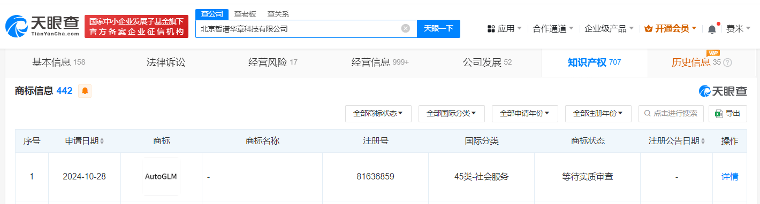Open the 全部申请年份 dropdown
The height and width of the screenshot is (204, 760).
coord(525,113)
